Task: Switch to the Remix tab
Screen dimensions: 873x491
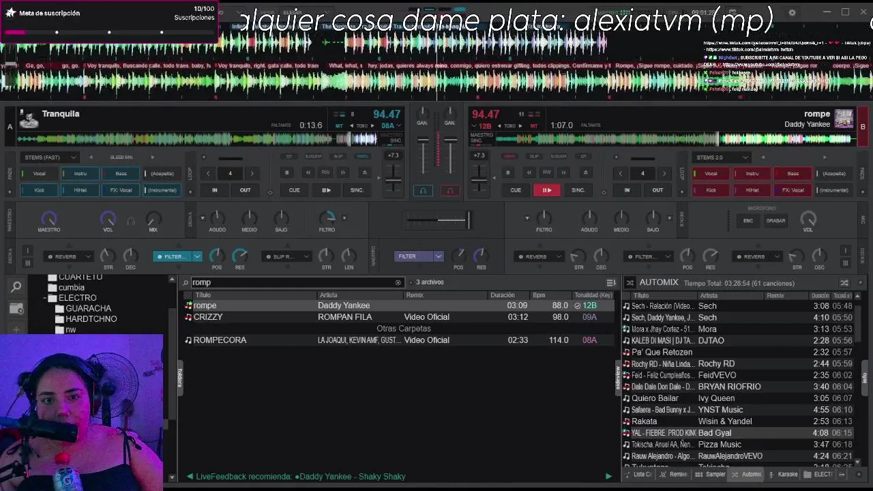Action: click(674, 475)
